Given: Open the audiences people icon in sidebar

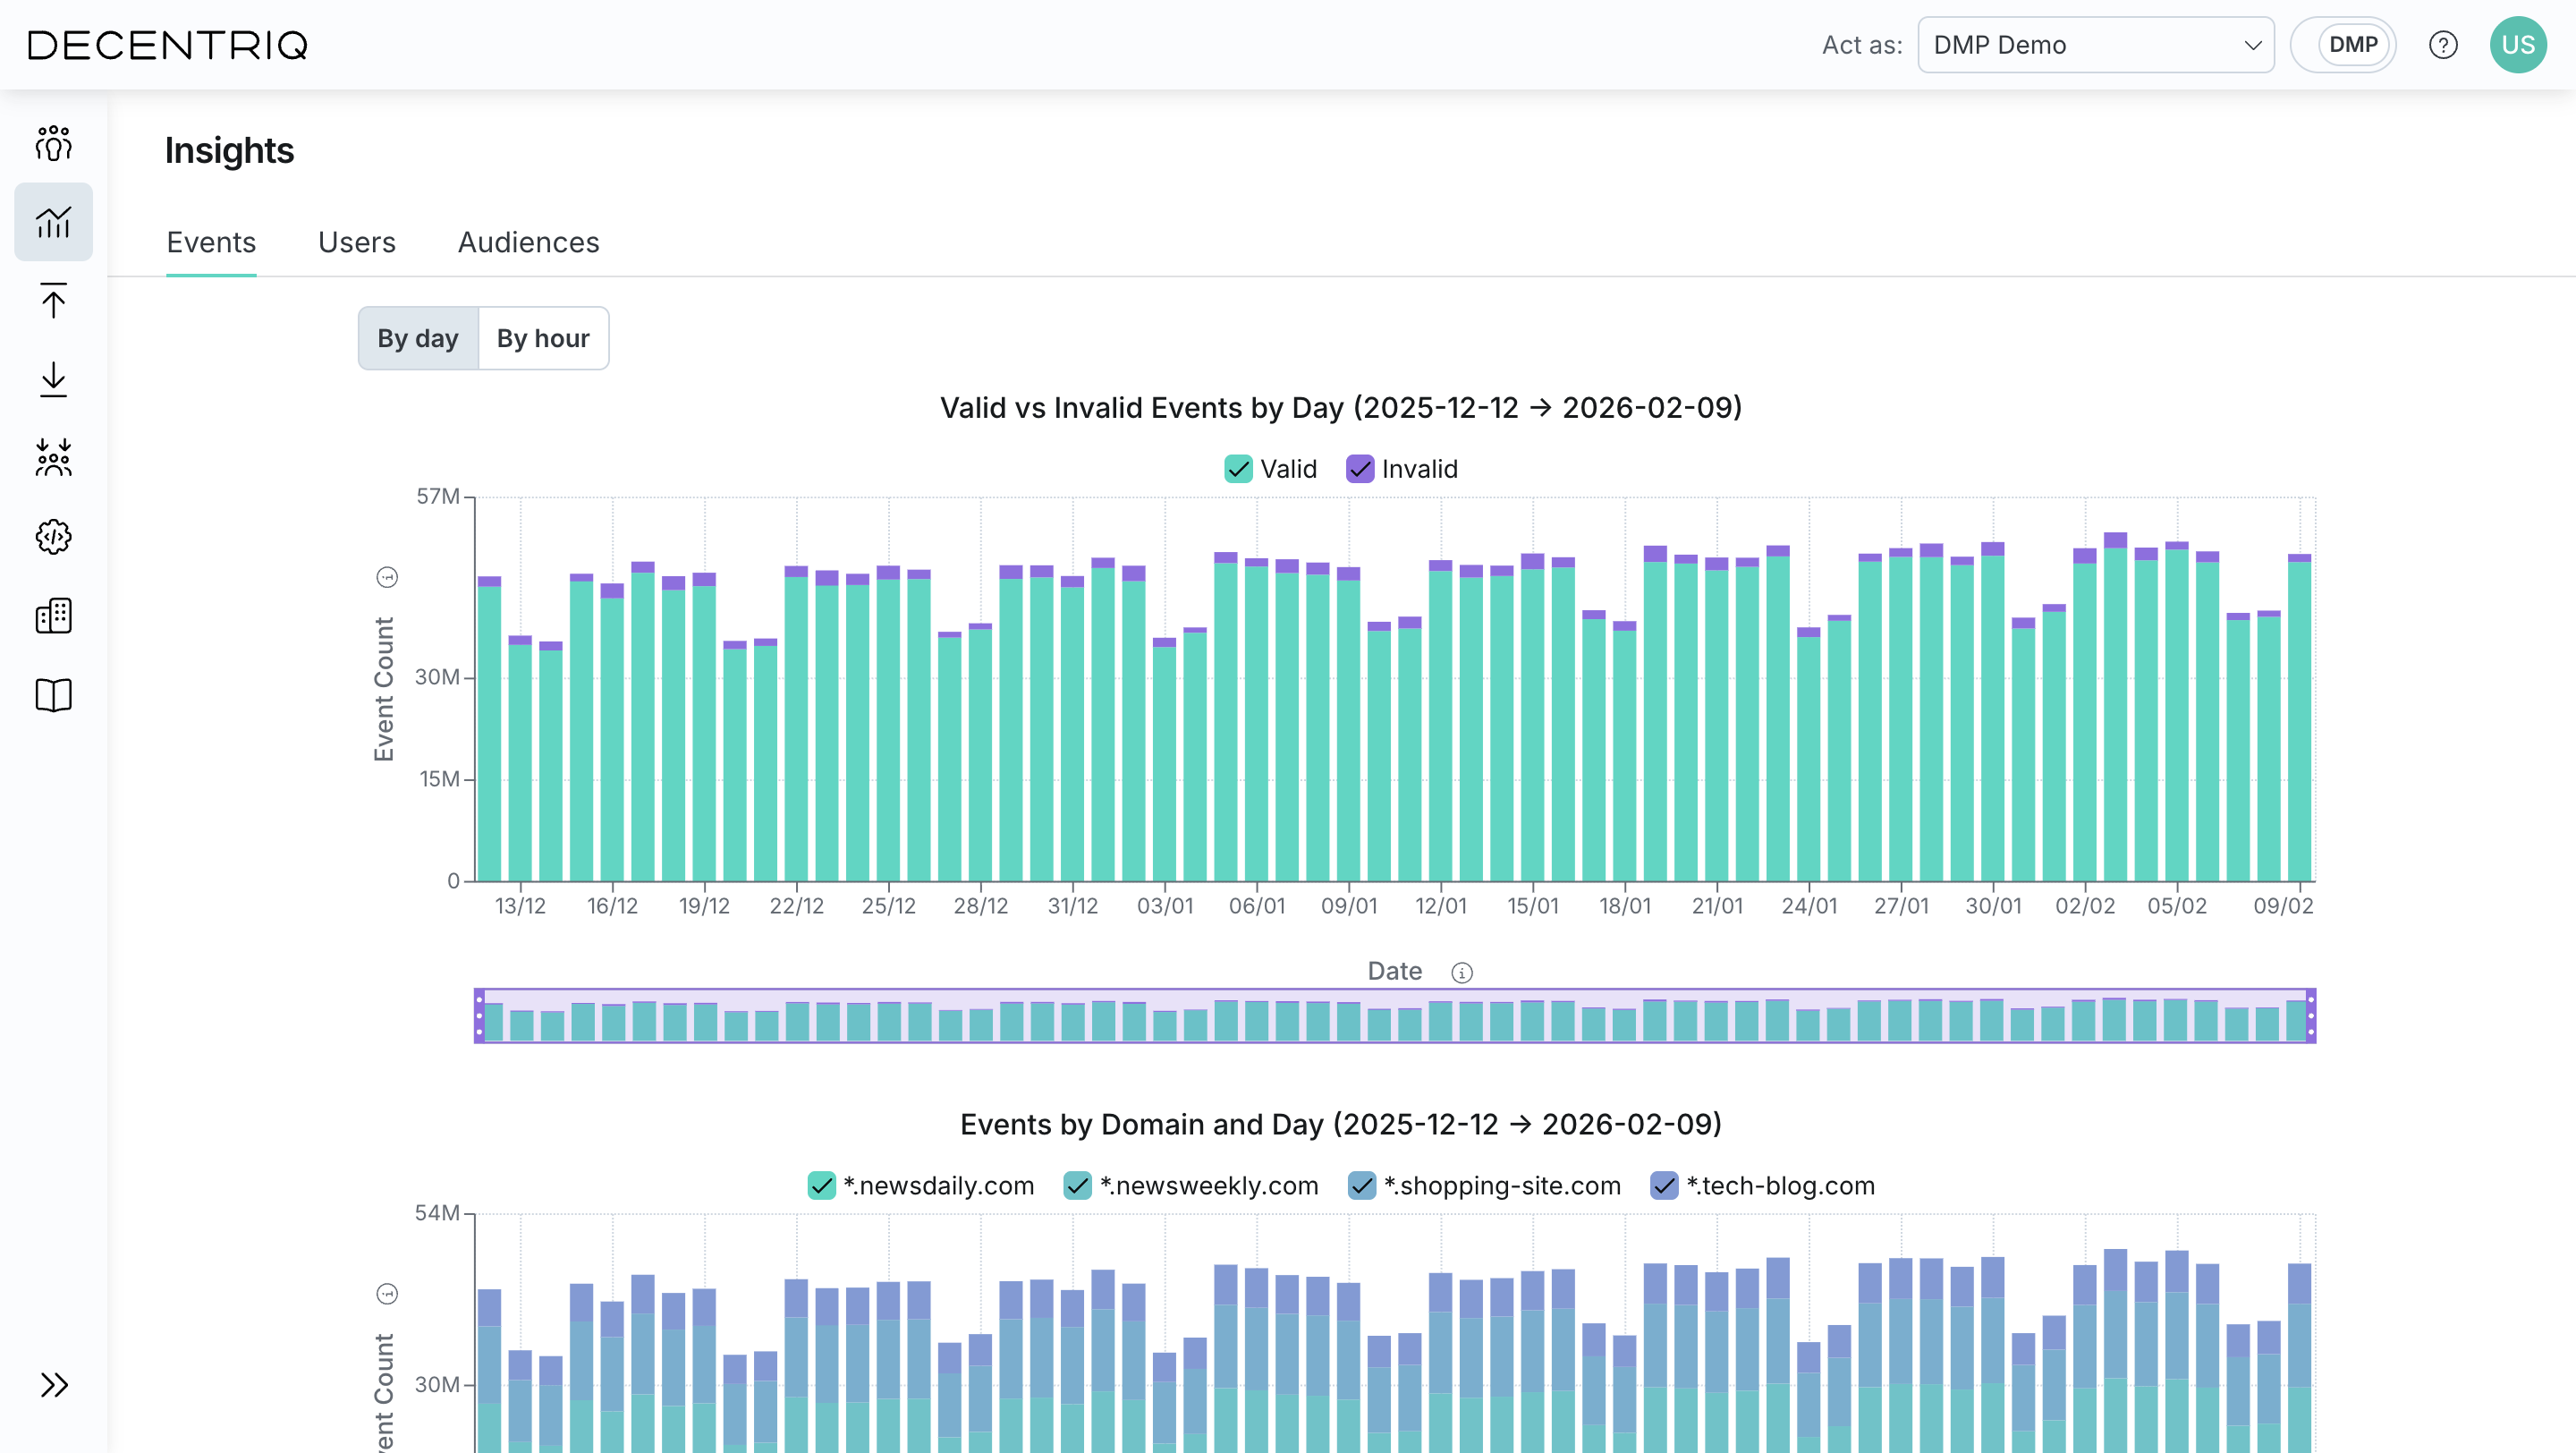Looking at the screenshot, I should pos(53,143).
